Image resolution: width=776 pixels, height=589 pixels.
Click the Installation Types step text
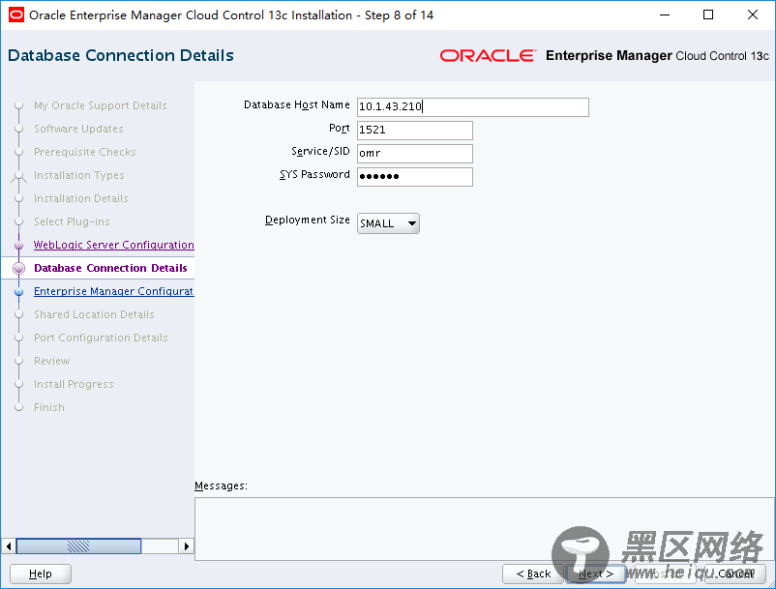(79, 175)
